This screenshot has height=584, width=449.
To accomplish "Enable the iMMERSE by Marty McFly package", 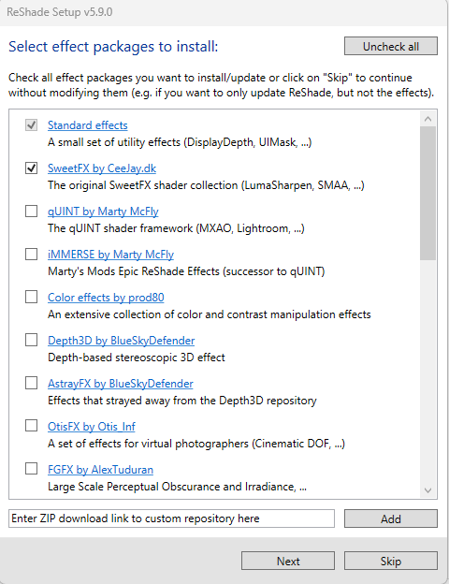I will [31, 254].
